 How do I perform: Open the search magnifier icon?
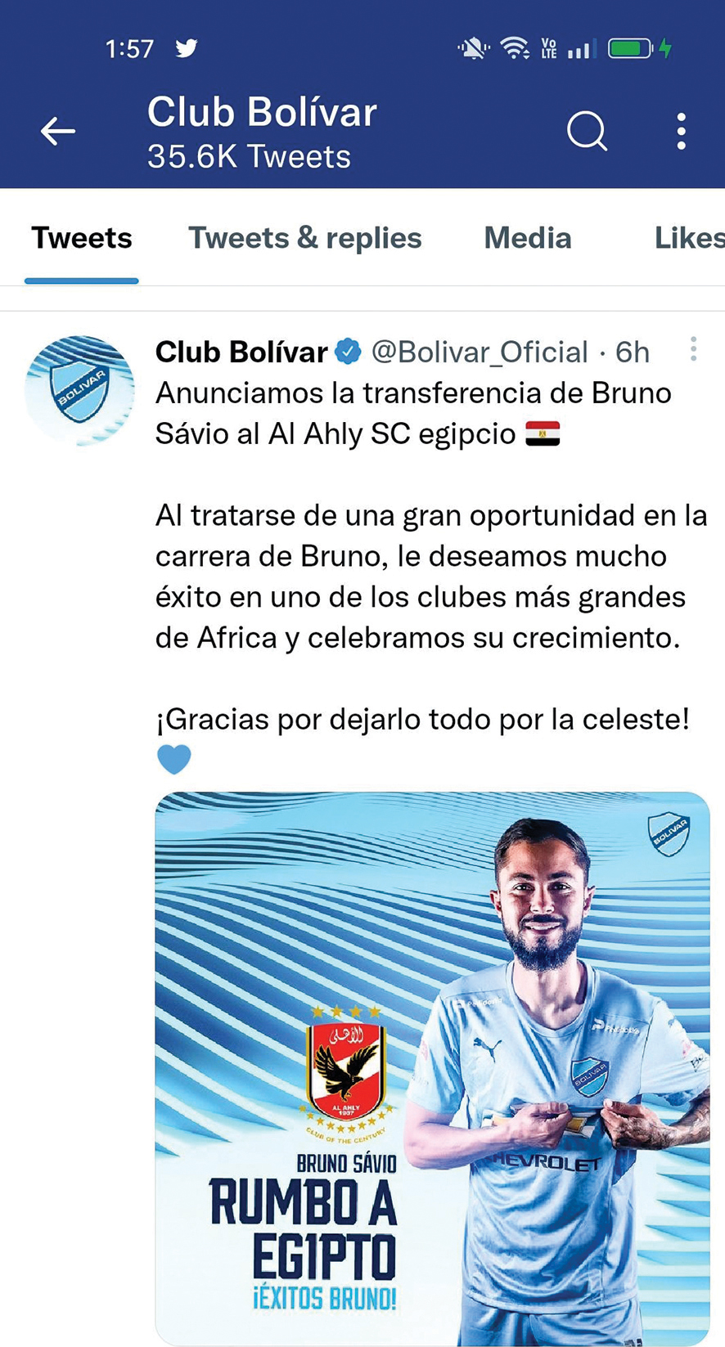click(x=587, y=131)
